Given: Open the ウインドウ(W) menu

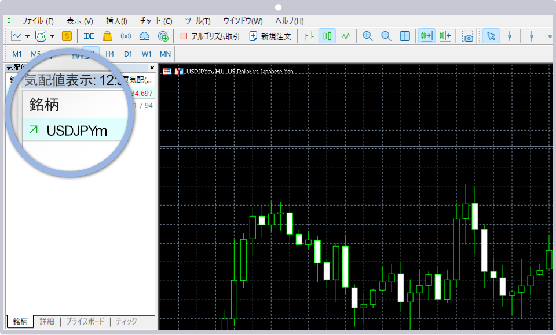Looking at the screenshot, I should (243, 21).
